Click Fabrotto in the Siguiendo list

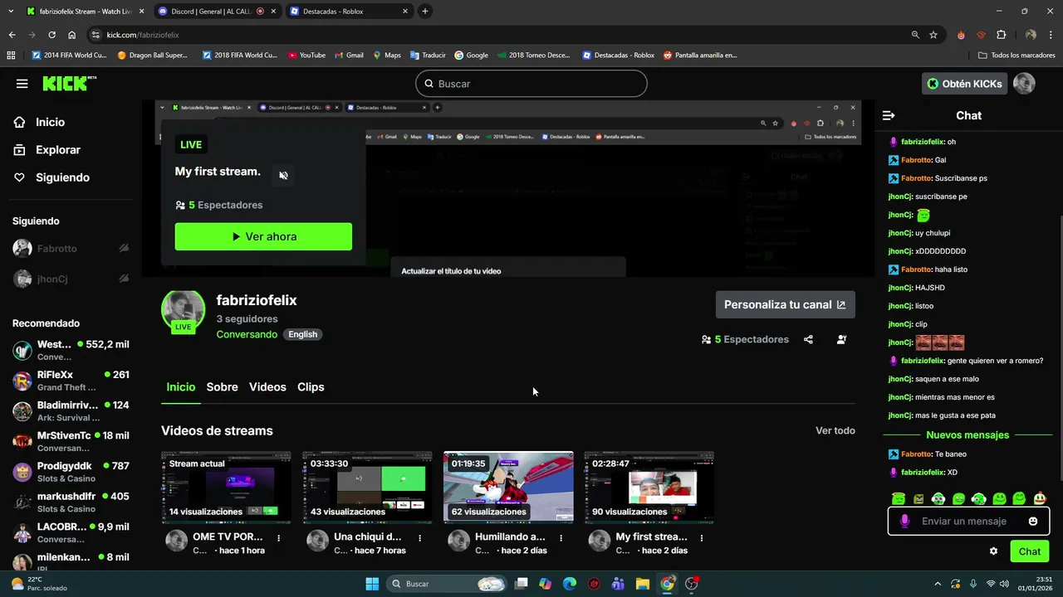[71, 249]
